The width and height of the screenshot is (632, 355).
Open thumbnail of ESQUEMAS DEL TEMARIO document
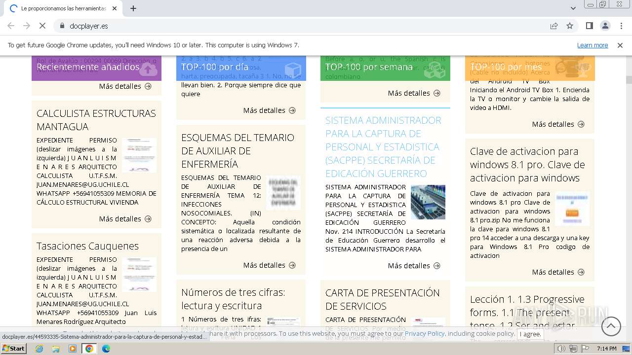click(x=283, y=193)
